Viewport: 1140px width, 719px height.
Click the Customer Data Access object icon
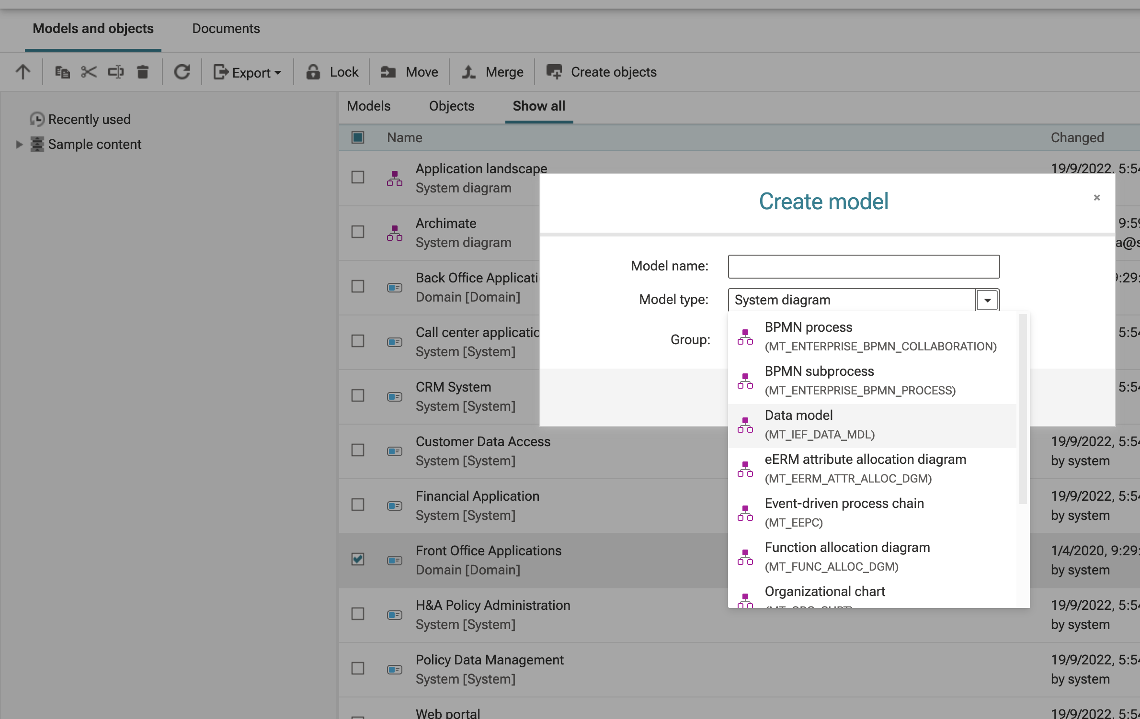tap(395, 451)
